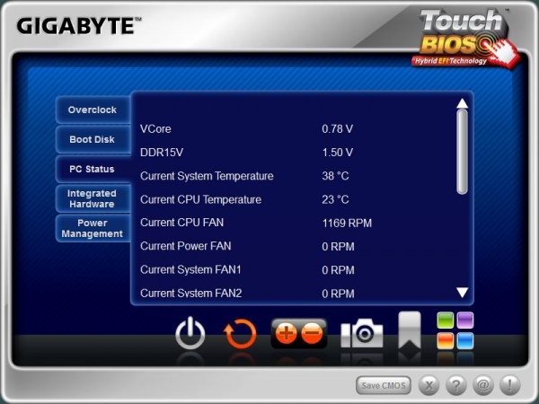This screenshot has height=404, width=539.
Task: Click the scroll down arrow
Action: (x=463, y=293)
